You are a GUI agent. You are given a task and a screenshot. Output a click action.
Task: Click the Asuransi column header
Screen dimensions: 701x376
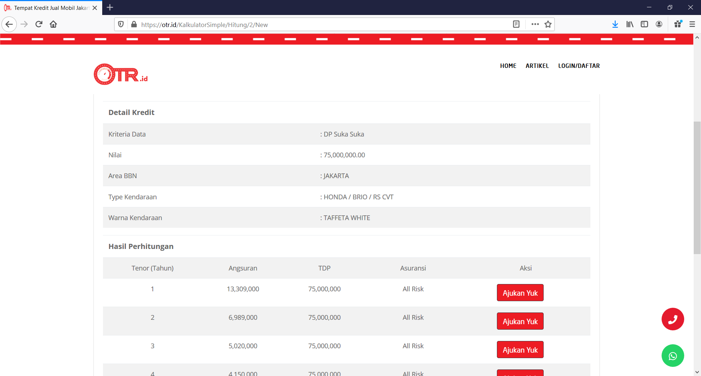413,268
